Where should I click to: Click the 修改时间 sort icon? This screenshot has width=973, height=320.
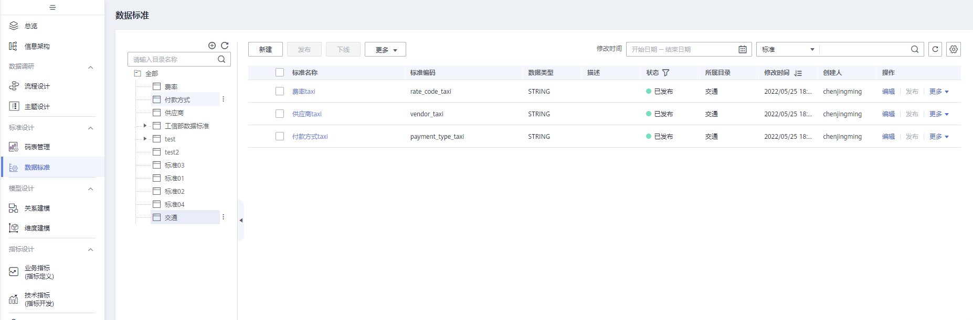tap(798, 73)
